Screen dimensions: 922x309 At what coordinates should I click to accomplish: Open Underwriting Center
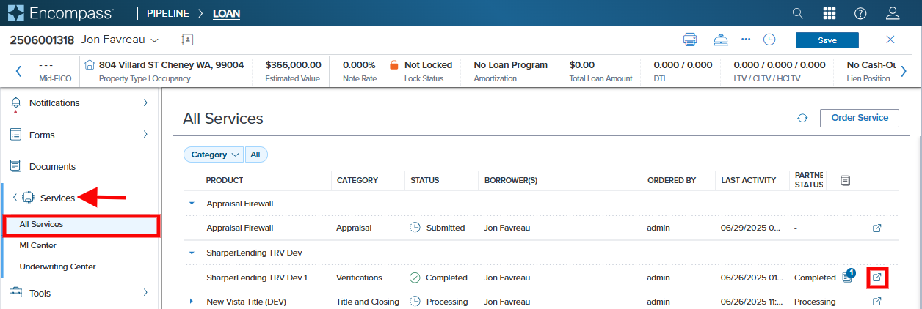click(58, 267)
